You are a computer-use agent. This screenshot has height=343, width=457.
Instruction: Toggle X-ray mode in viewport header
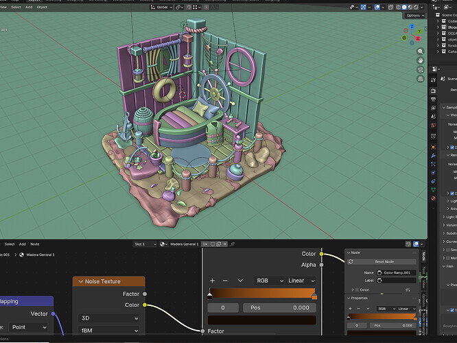pos(391,8)
